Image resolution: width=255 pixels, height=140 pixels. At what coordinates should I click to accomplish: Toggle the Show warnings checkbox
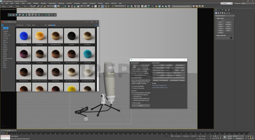(132, 103)
